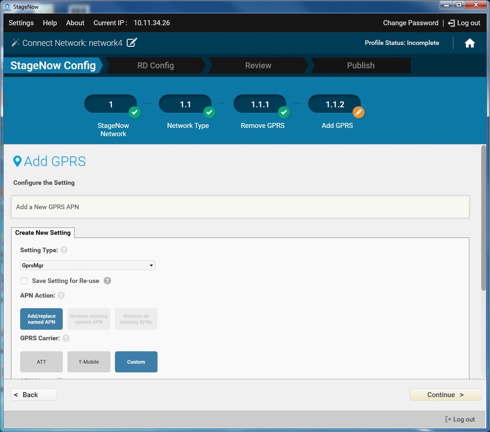This screenshot has width=490, height=432.
Task: Click the help icon next to APN Action
Action: [61, 295]
